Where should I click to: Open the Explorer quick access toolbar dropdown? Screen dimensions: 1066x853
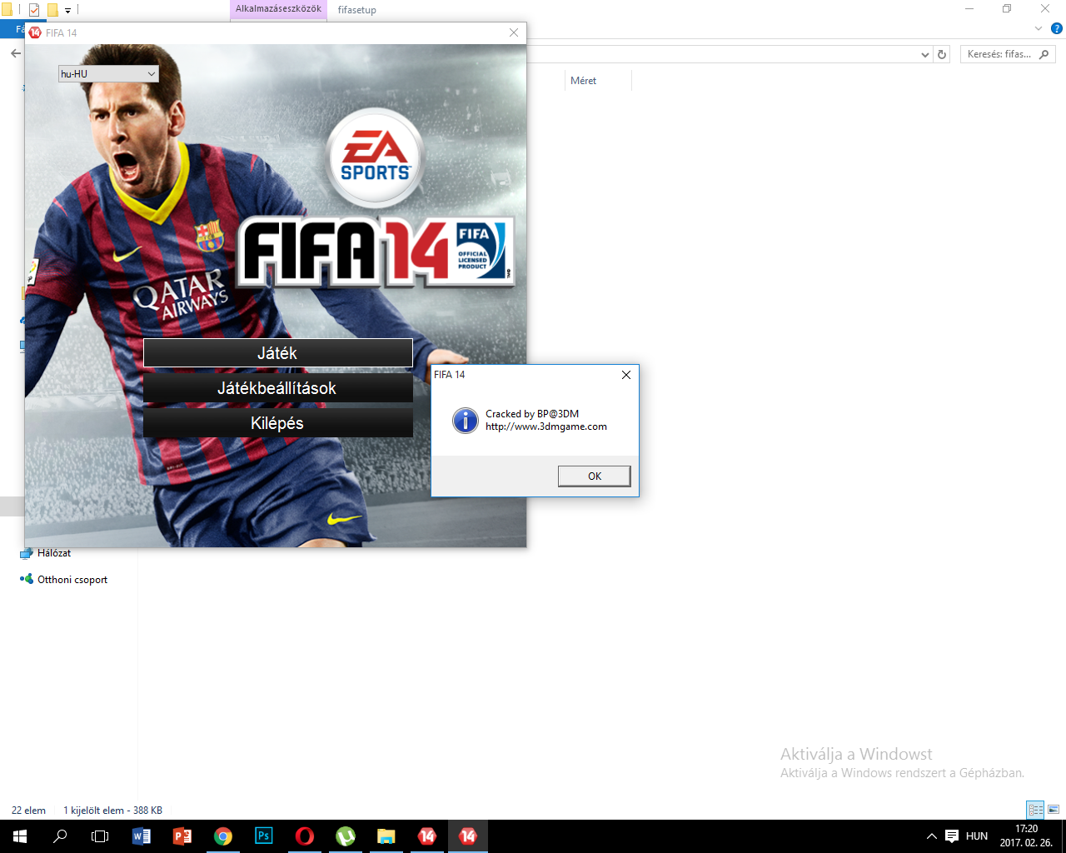point(68,10)
